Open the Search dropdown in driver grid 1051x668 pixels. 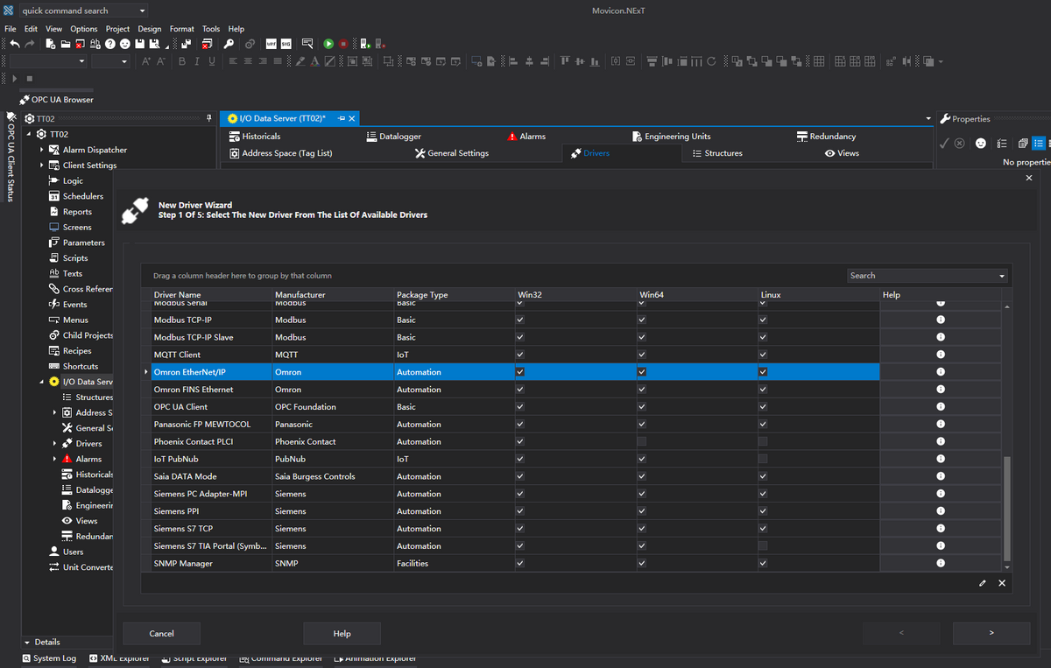point(1002,276)
